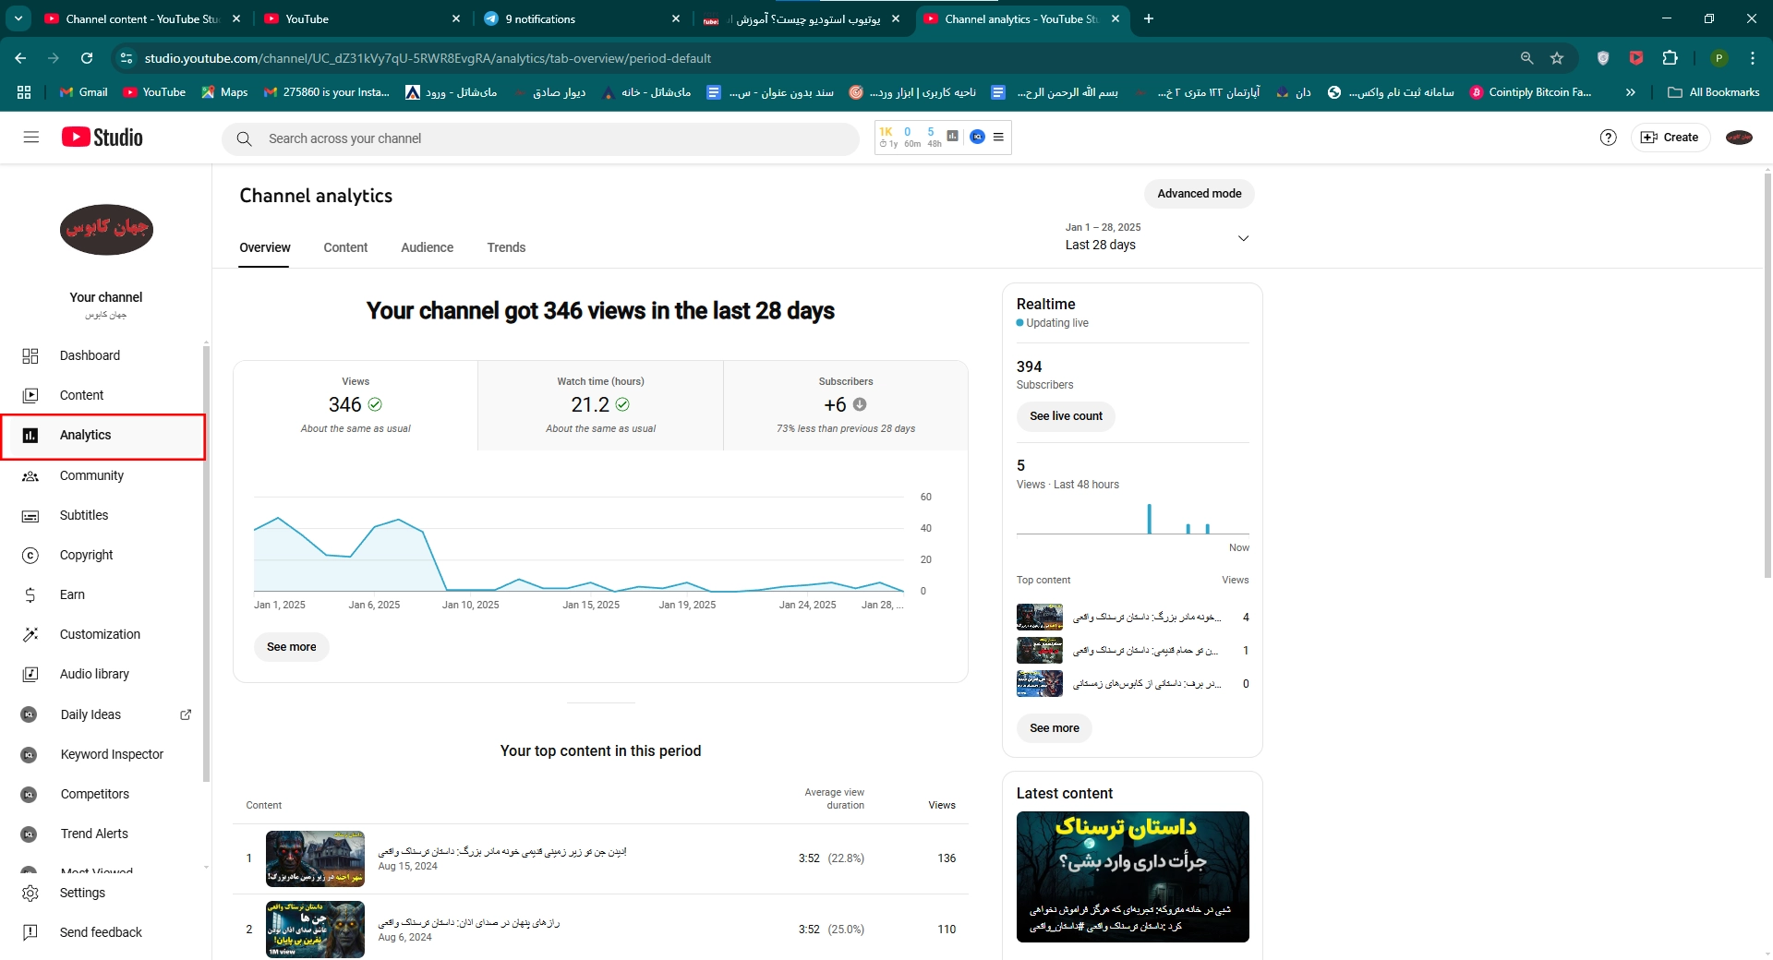1773x960 pixels.
Task: Select the Subscribers metric card
Action: pos(845,405)
